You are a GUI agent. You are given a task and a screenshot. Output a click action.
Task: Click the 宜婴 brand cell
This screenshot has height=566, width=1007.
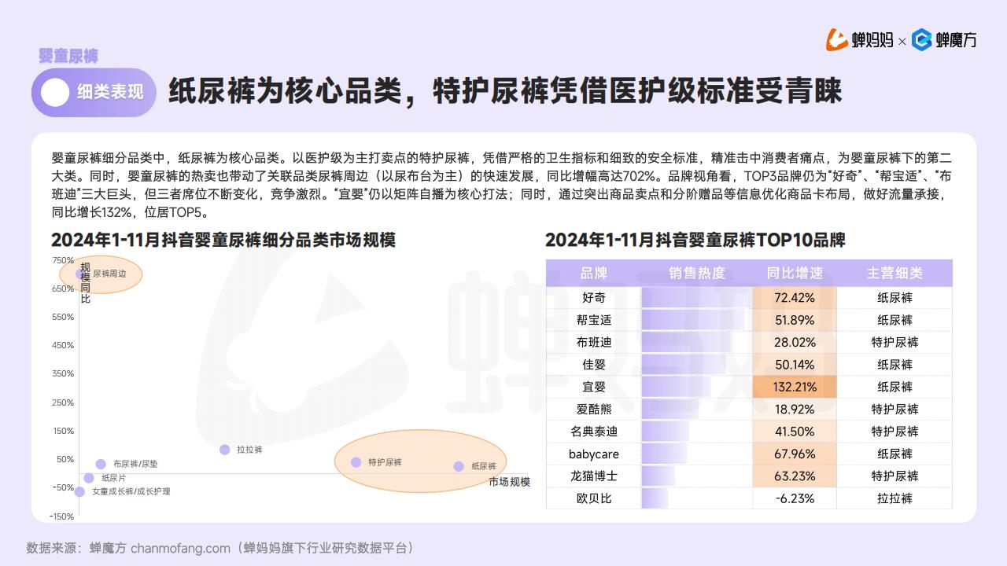[594, 387]
